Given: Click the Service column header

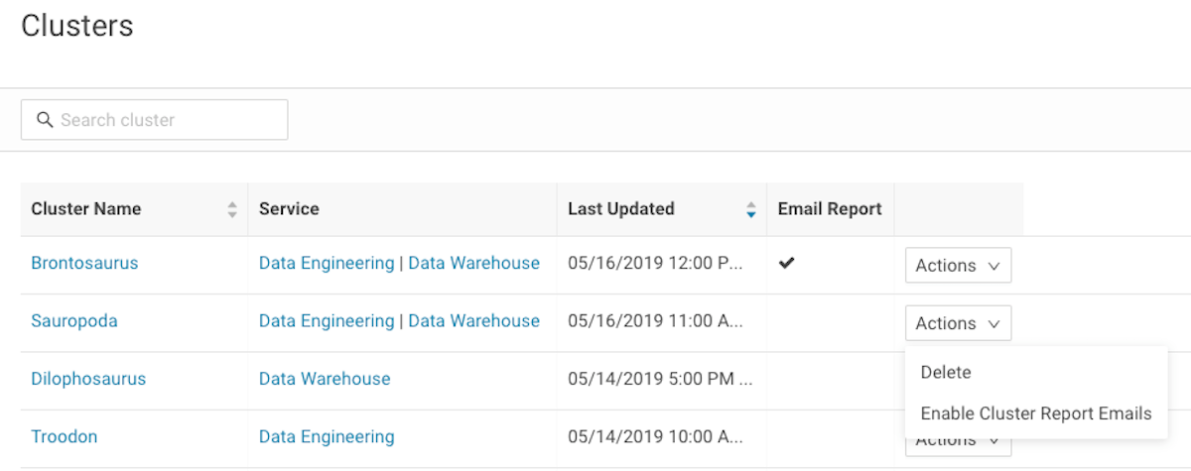Looking at the screenshot, I should pos(289,209).
